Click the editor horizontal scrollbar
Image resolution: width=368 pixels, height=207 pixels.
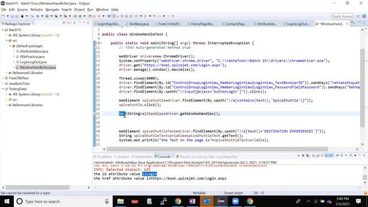pos(217,149)
